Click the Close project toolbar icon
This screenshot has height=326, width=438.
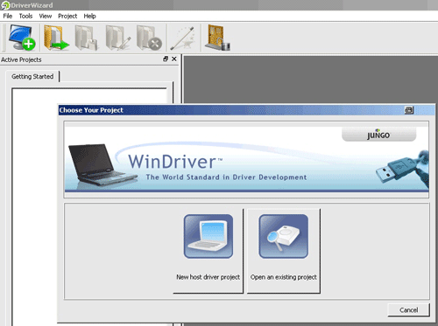149,38
